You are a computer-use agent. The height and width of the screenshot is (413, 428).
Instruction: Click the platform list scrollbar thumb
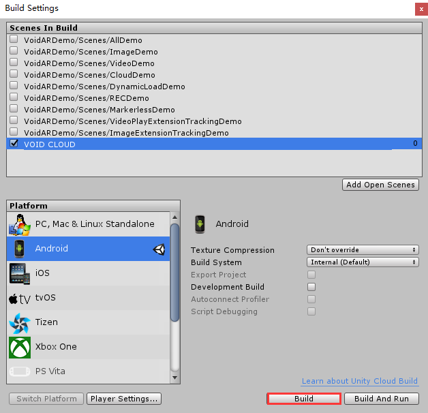click(x=174, y=273)
